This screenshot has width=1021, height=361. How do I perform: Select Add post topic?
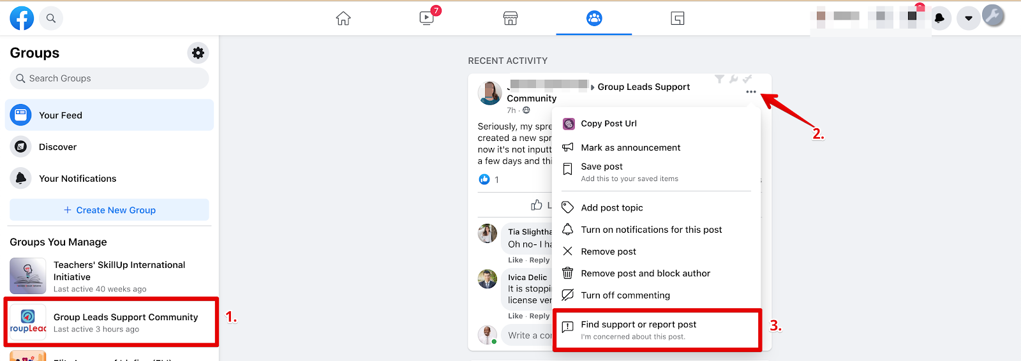[x=657, y=207]
